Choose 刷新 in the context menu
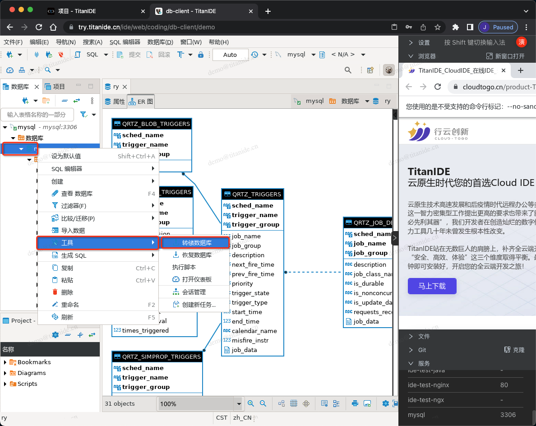The width and height of the screenshot is (536, 426). [67, 317]
